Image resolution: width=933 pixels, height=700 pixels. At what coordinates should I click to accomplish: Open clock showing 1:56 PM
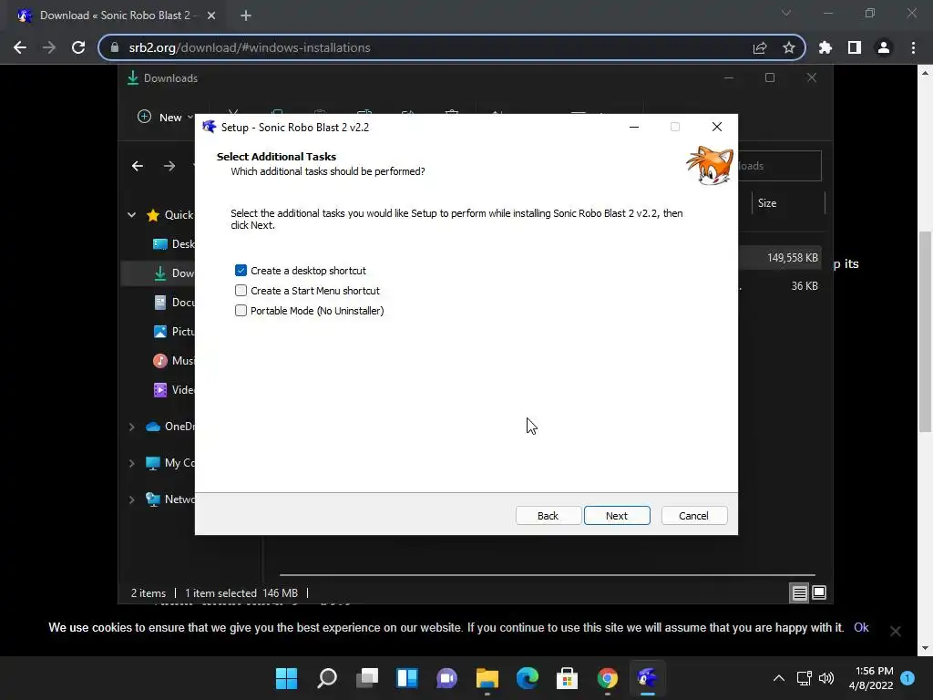click(871, 678)
